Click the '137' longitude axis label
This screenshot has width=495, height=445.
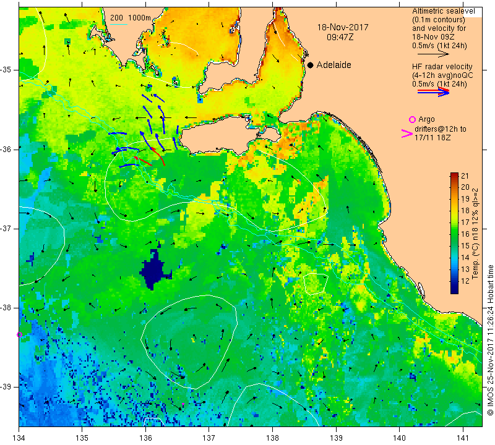click(x=209, y=438)
